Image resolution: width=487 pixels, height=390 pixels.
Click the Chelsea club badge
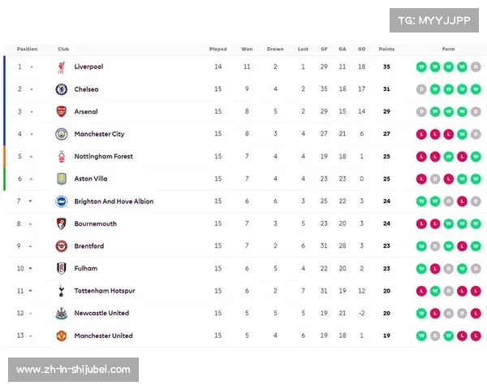(62, 89)
